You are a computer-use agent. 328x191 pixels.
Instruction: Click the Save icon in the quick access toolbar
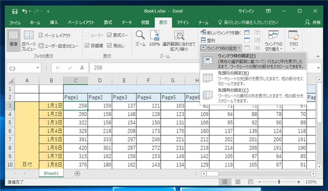15,11
